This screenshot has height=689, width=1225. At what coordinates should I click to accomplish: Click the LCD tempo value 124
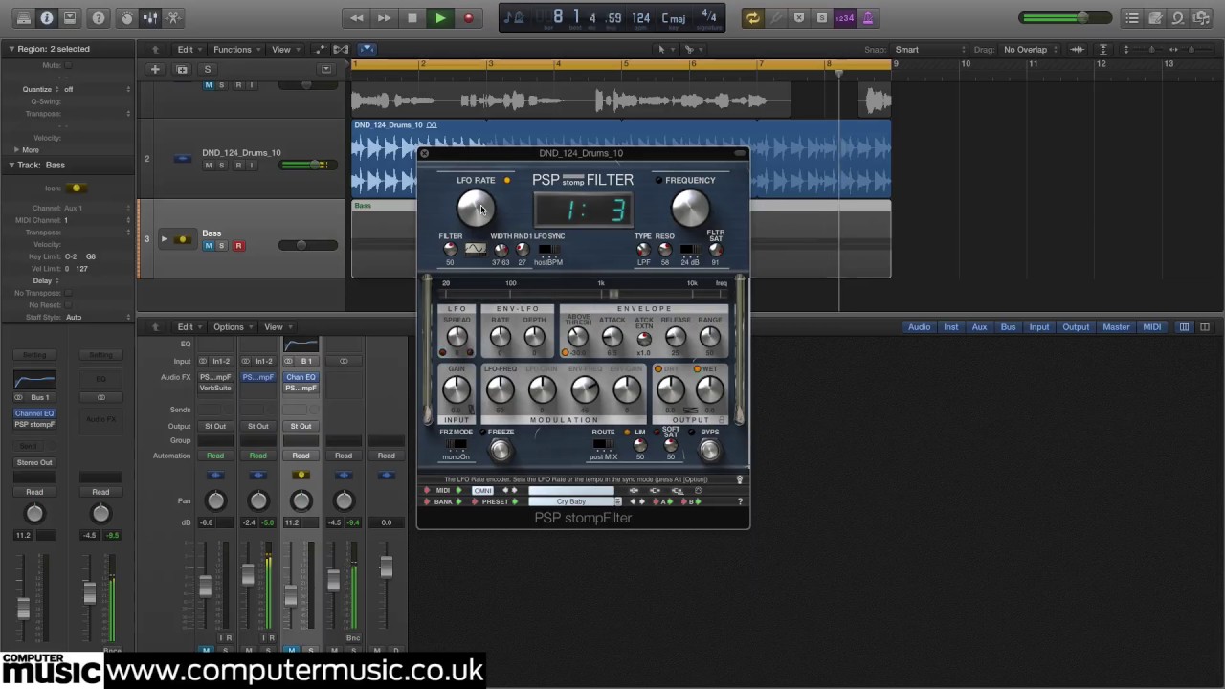[641, 18]
